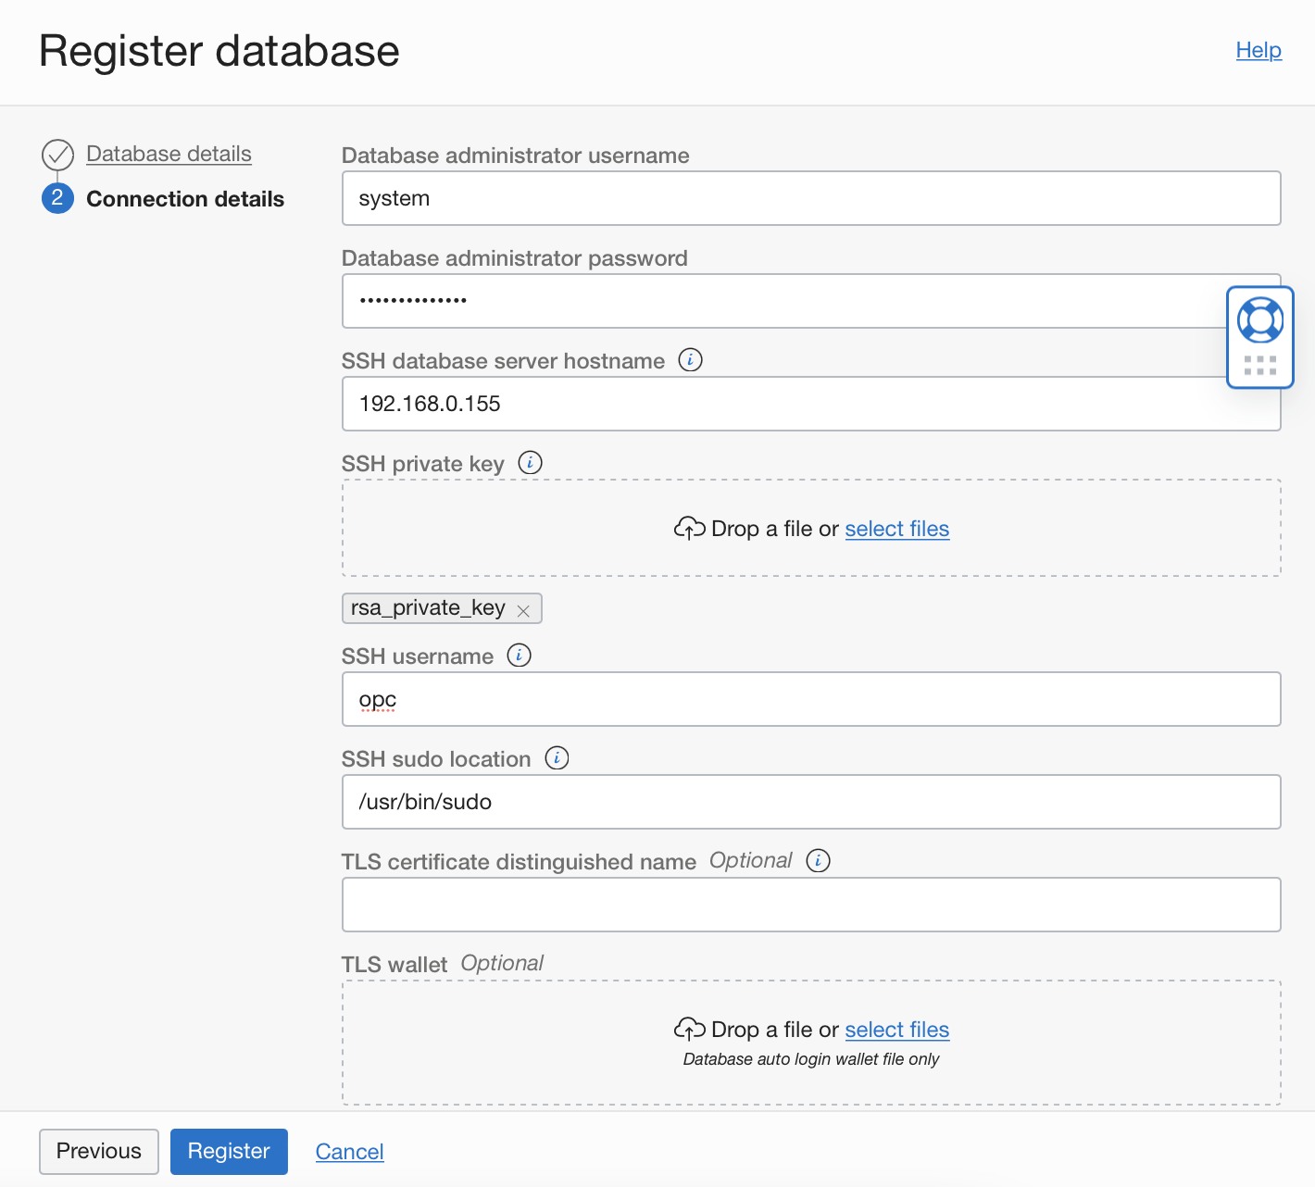The height and width of the screenshot is (1187, 1315).
Task: Remove the rsa_private_key file
Action: 523,610
